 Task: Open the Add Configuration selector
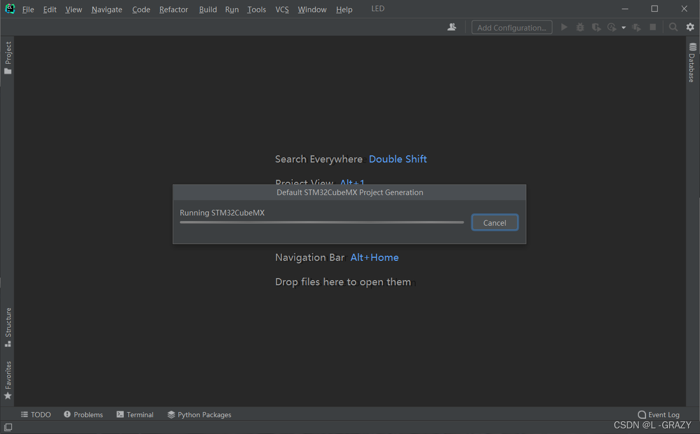click(512, 28)
